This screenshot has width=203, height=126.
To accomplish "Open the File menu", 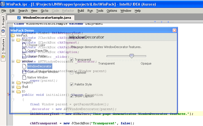I will [x=4, y=11].
